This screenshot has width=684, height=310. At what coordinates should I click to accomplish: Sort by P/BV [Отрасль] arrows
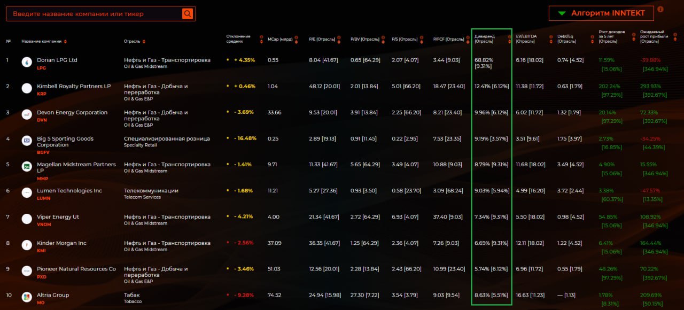tap(383, 42)
